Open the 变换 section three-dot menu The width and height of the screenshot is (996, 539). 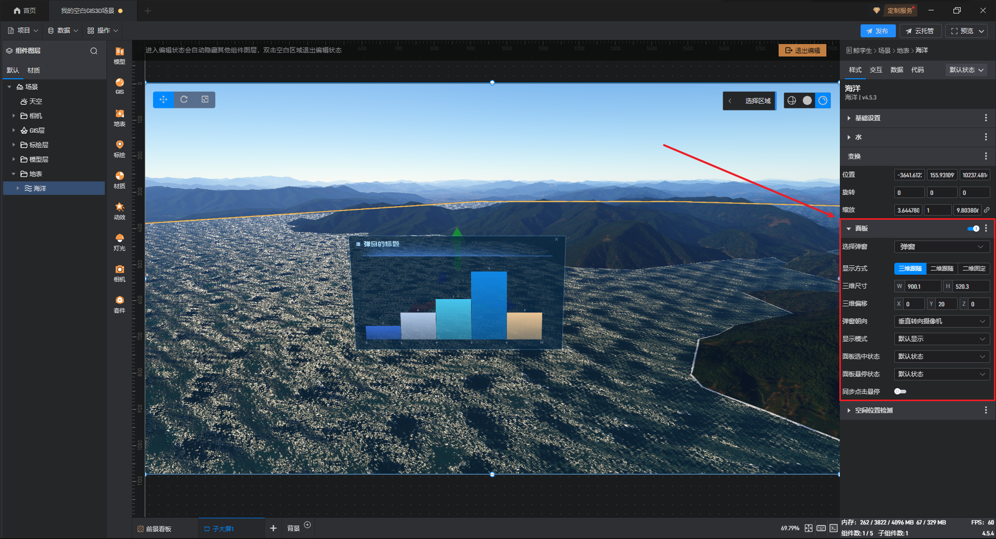(x=986, y=157)
